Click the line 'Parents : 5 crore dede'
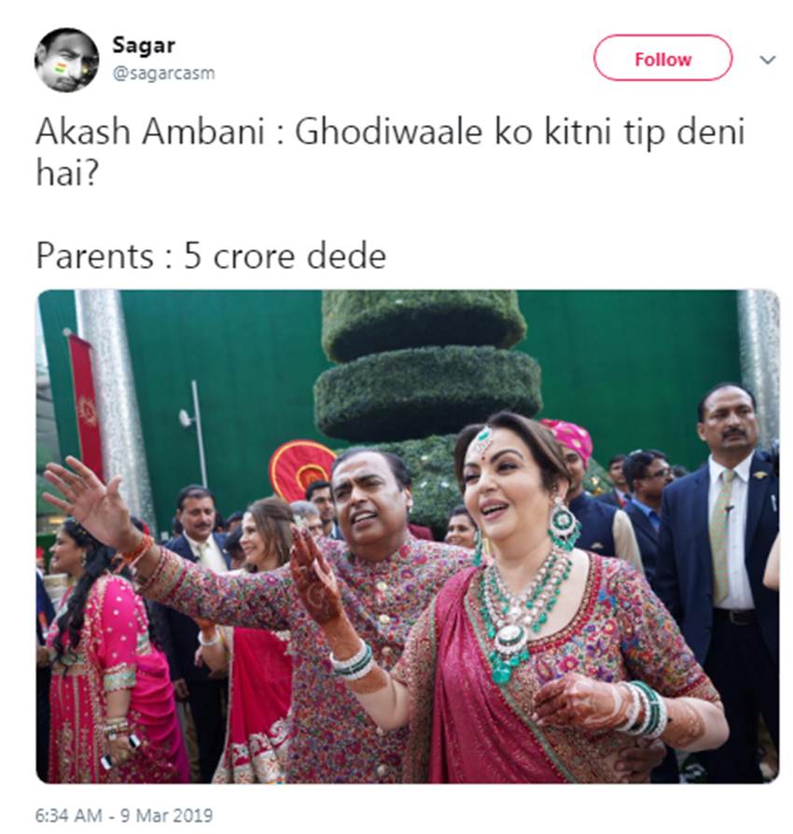 click(x=211, y=257)
